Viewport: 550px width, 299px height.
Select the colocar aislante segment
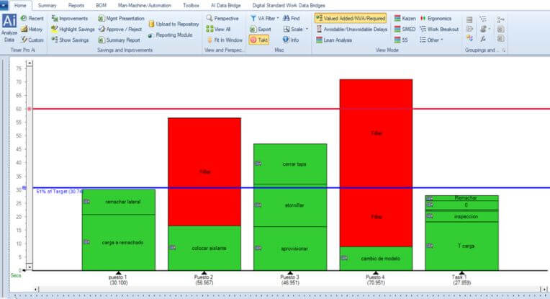(x=204, y=248)
